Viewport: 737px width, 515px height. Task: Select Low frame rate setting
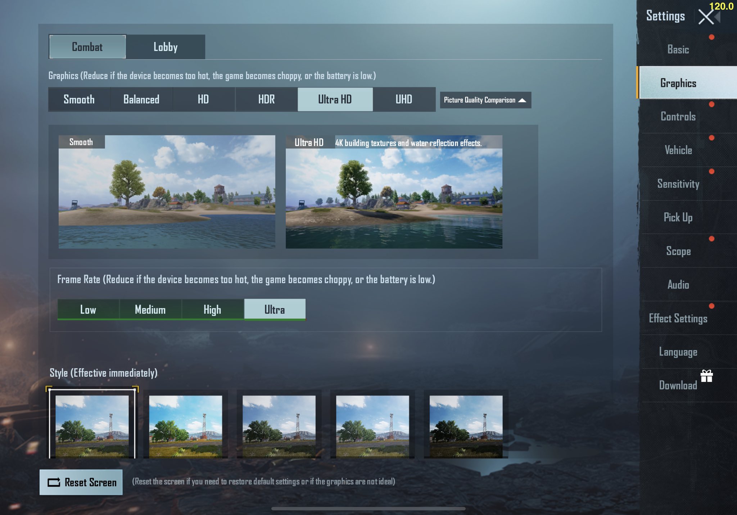87,310
